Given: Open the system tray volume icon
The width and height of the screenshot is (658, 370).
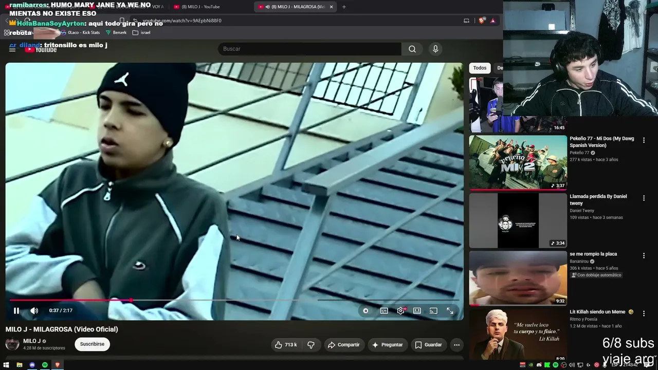Looking at the screenshot, I should (572, 365).
